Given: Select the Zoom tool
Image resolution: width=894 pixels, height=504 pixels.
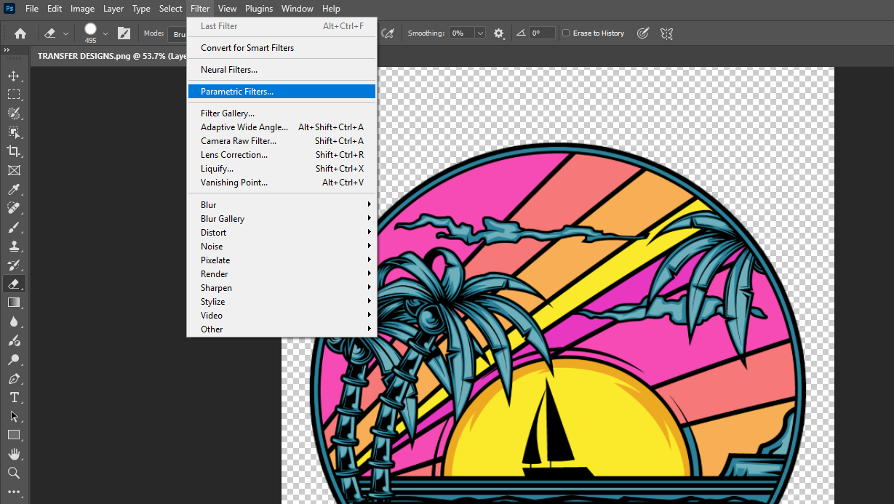Looking at the screenshot, I should coord(14,473).
